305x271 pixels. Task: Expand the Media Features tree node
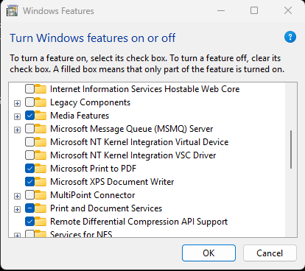click(x=17, y=116)
